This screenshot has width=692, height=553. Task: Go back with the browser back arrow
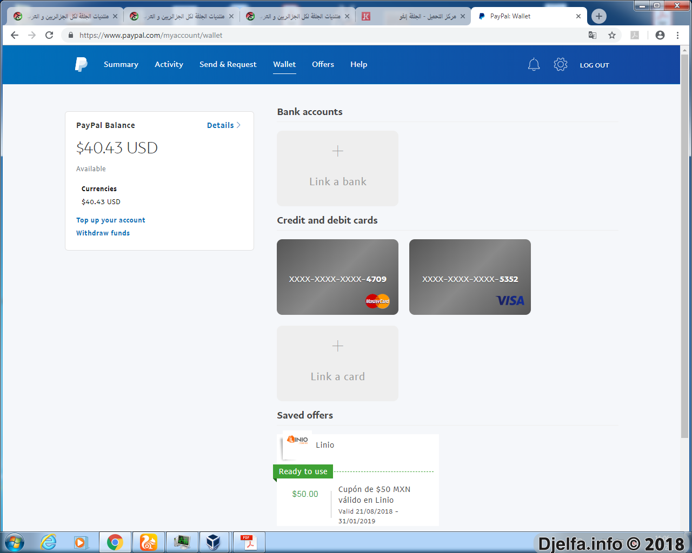15,35
